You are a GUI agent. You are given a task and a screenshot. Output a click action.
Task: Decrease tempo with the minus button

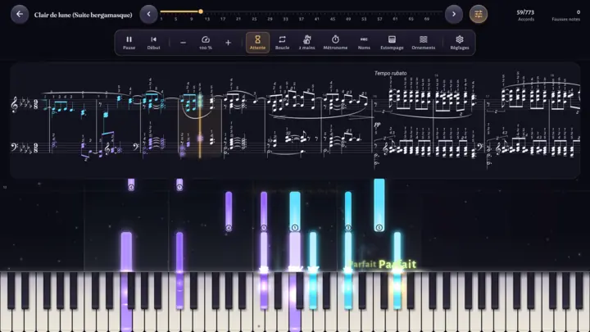click(x=183, y=43)
